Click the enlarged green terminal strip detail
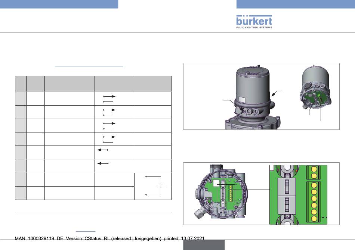This screenshot has width=355, height=250. pos(299,195)
